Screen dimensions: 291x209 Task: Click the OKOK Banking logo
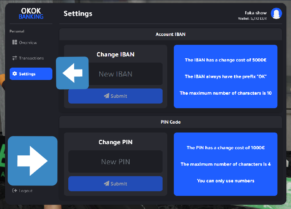(31, 14)
